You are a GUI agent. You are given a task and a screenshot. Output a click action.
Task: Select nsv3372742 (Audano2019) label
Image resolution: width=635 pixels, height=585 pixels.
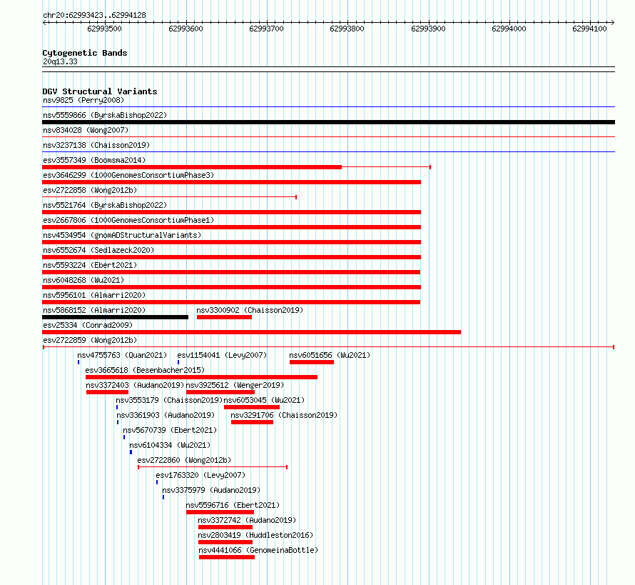coord(247,520)
